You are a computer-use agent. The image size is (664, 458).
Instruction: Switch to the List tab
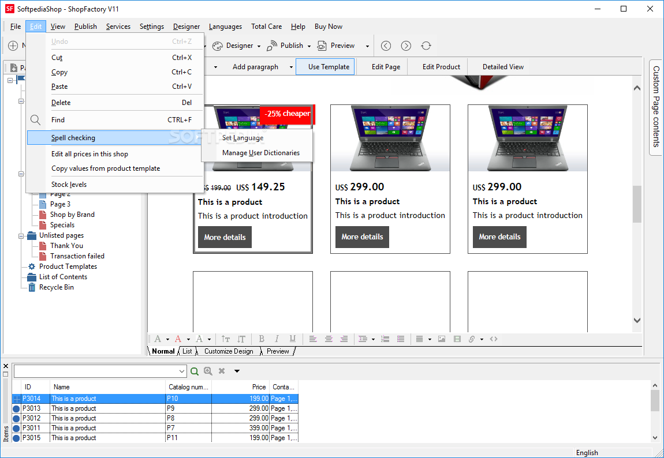click(x=187, y=351)
